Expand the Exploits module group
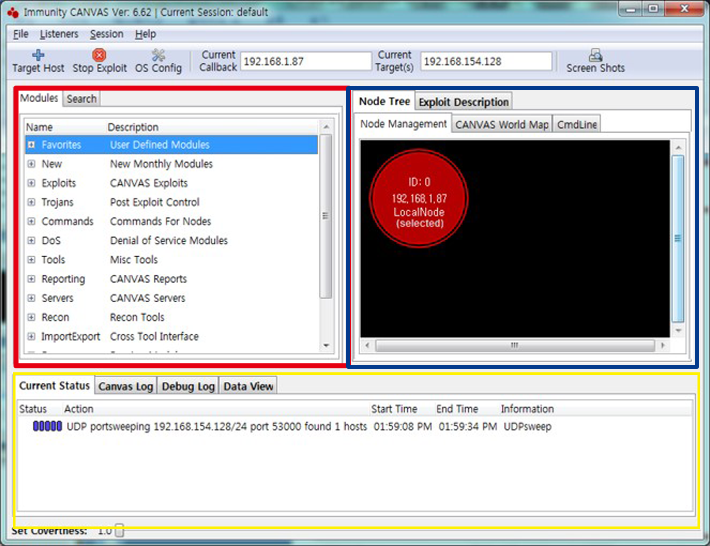The width and height of the screenshot is (710, 546). tap(32, 183)
